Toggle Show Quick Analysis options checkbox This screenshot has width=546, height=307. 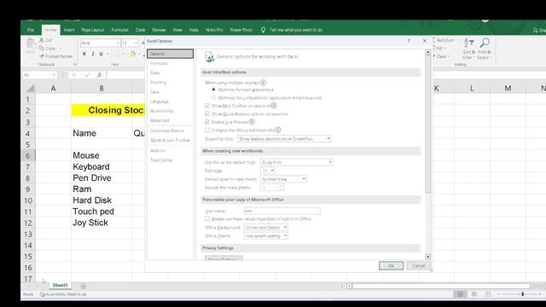[x=207, y=113]
